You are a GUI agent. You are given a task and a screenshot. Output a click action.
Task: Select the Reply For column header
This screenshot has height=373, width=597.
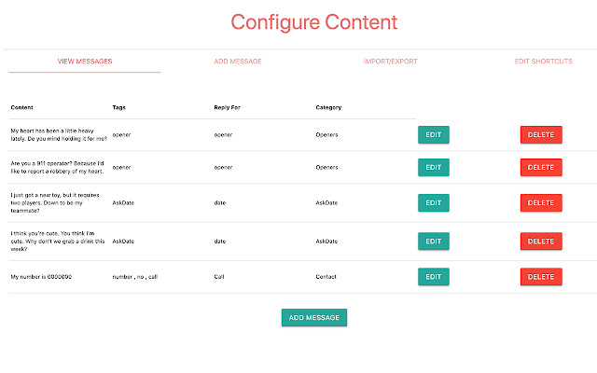click(227, 108)
